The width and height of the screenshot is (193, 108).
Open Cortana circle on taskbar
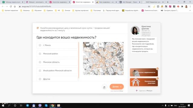click(15, 105)
